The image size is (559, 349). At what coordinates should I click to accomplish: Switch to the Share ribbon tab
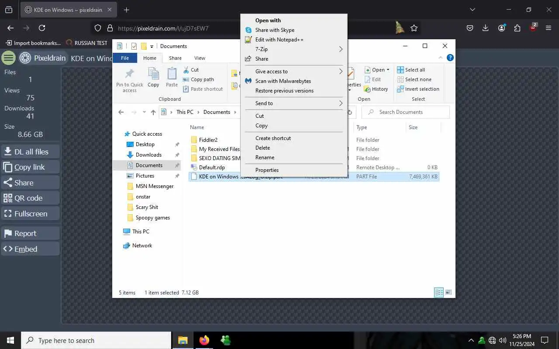pos(175,58)
